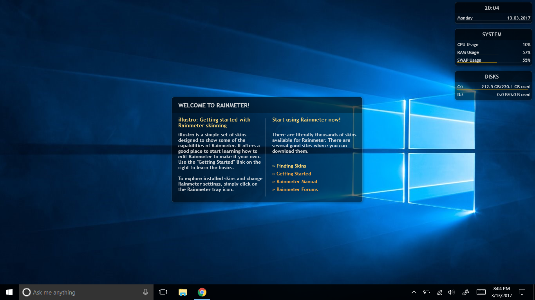Click the date 13.03.2017 in clock skin
This screenshot has height=300, width=535.
coord(519,18)
